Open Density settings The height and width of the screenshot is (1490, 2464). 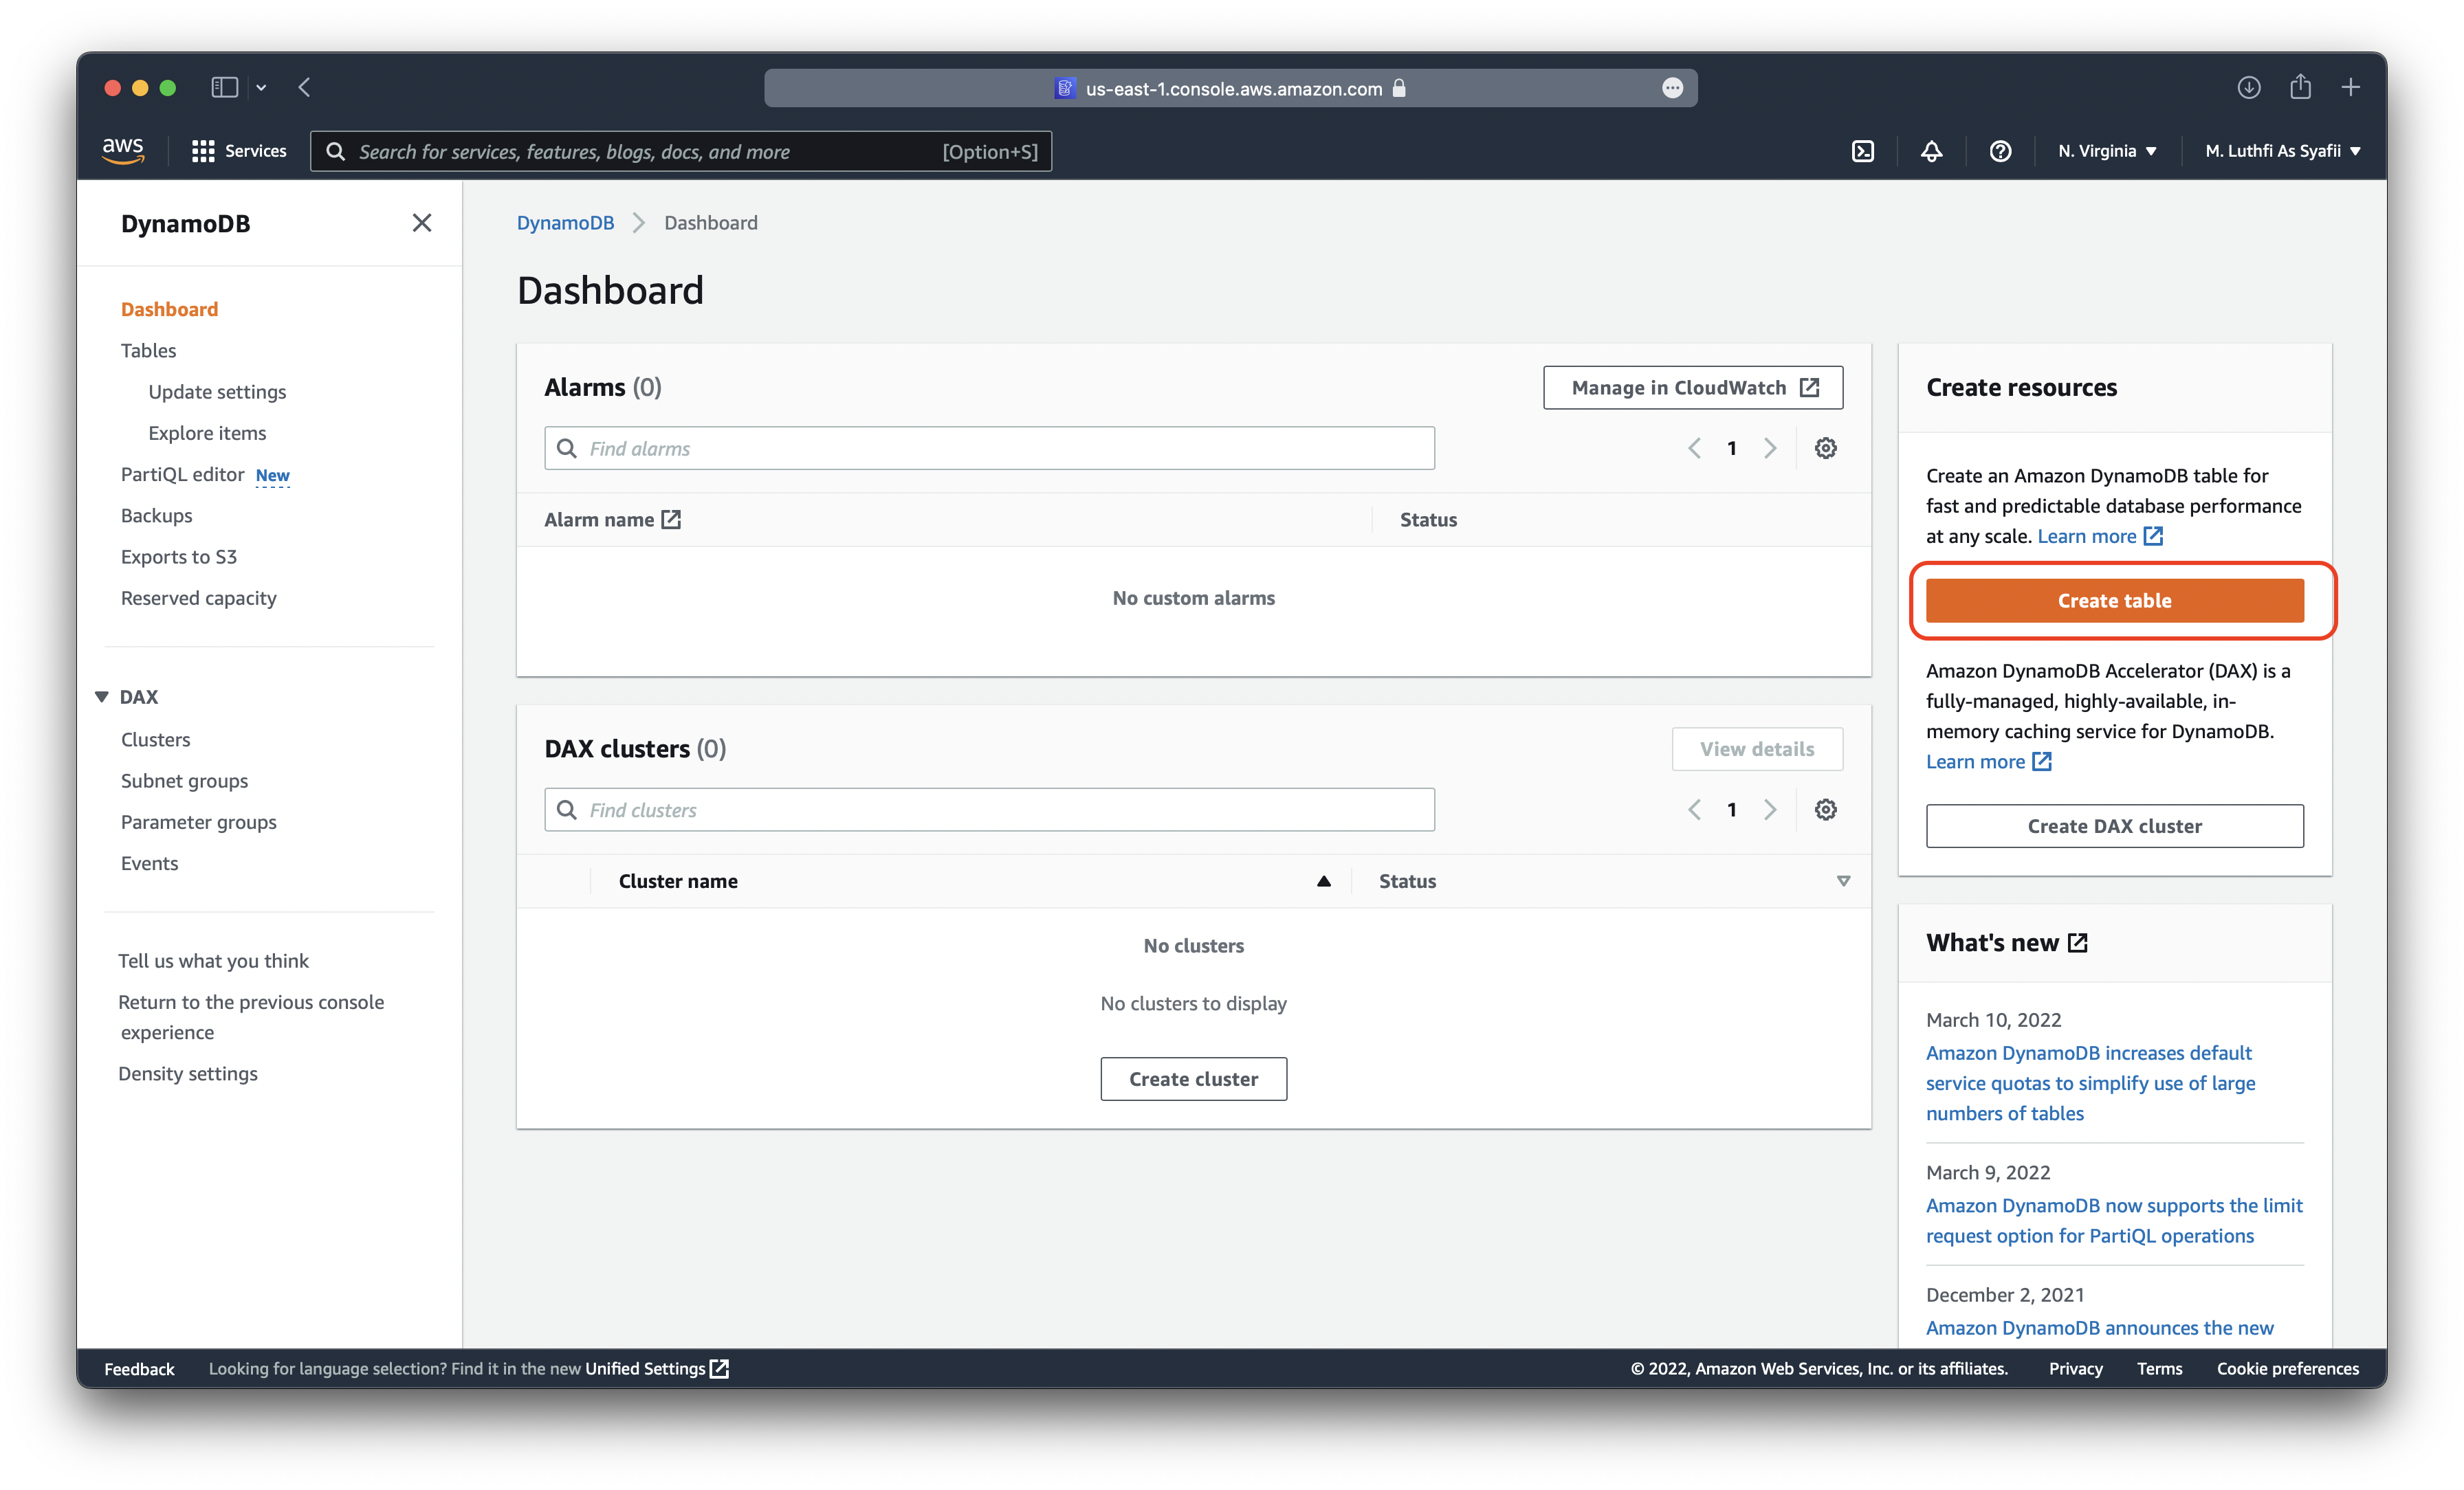tap(188, 1073)
